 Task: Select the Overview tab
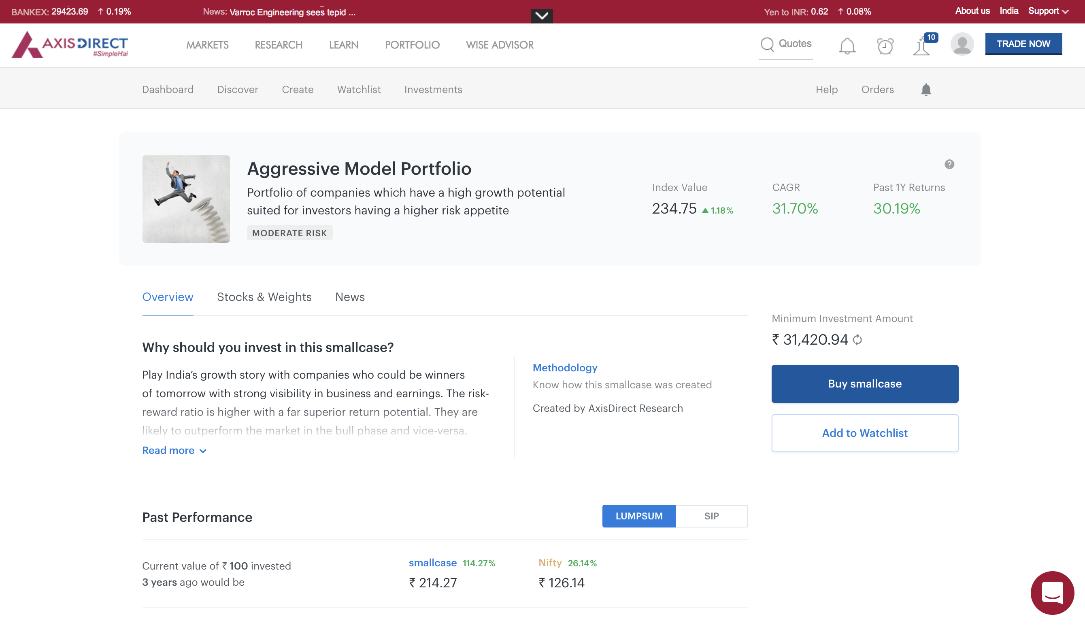click(168, 297)
